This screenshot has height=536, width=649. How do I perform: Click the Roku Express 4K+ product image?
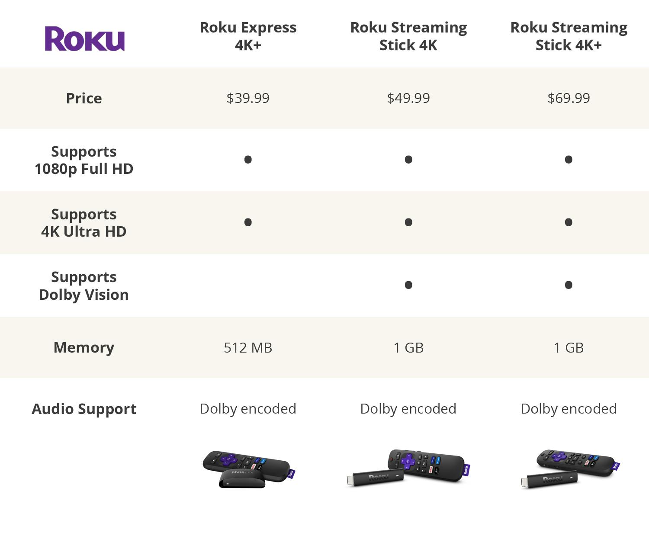coord(248,469)
